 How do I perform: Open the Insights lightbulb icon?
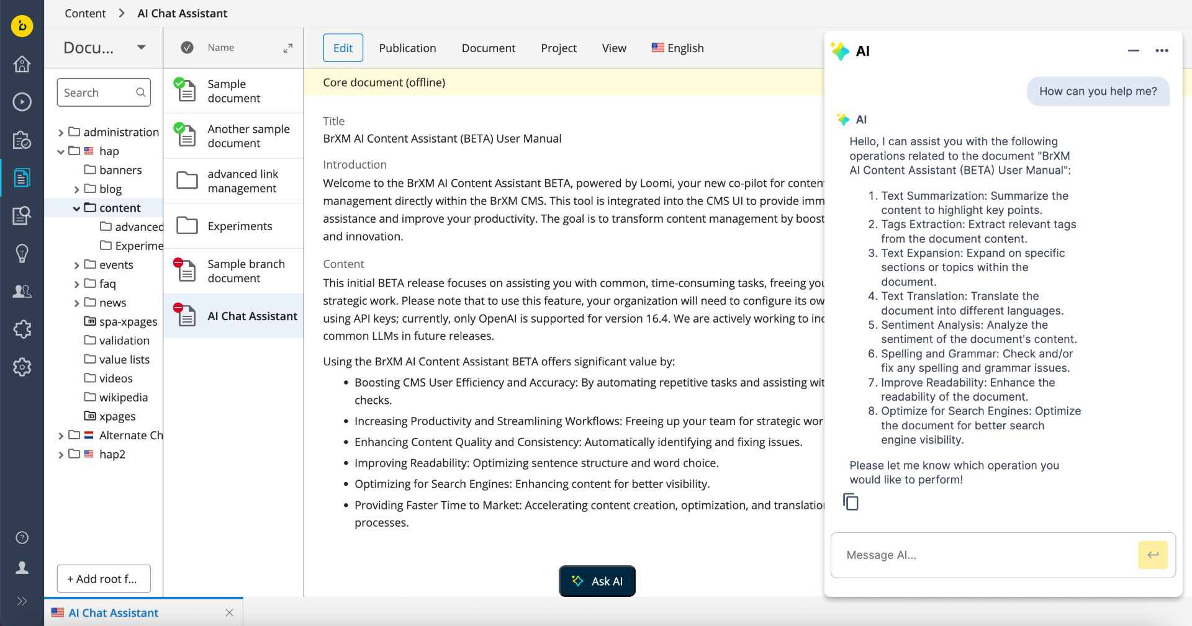22,253
